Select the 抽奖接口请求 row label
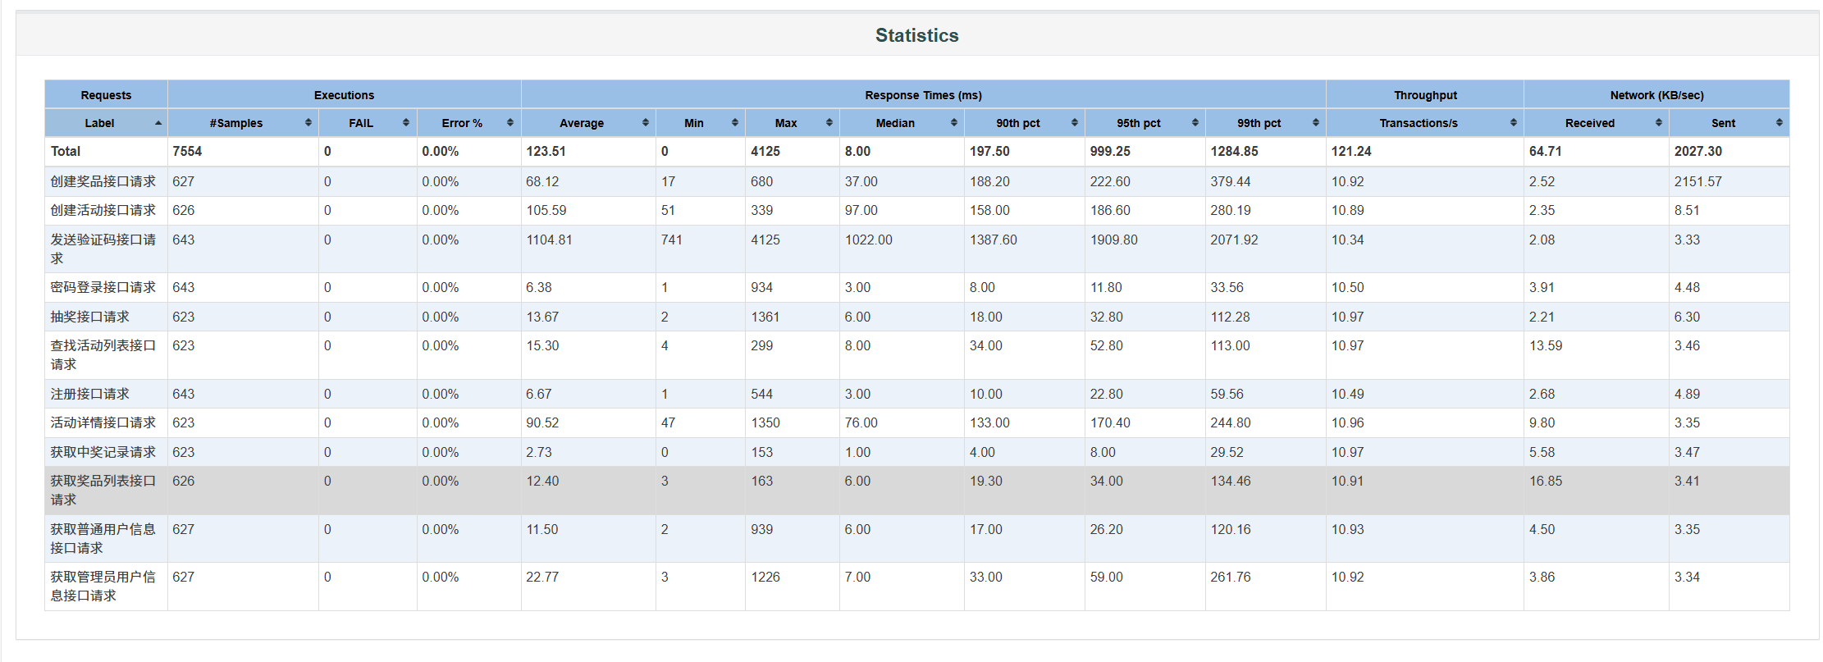This screenshot has height=662, width=1823. 89,317
